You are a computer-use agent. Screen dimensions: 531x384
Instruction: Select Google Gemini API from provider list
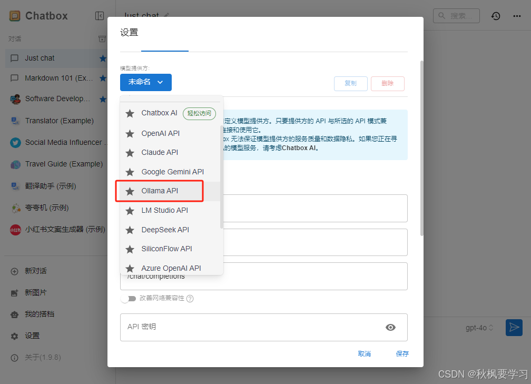(x=170, y=172)
